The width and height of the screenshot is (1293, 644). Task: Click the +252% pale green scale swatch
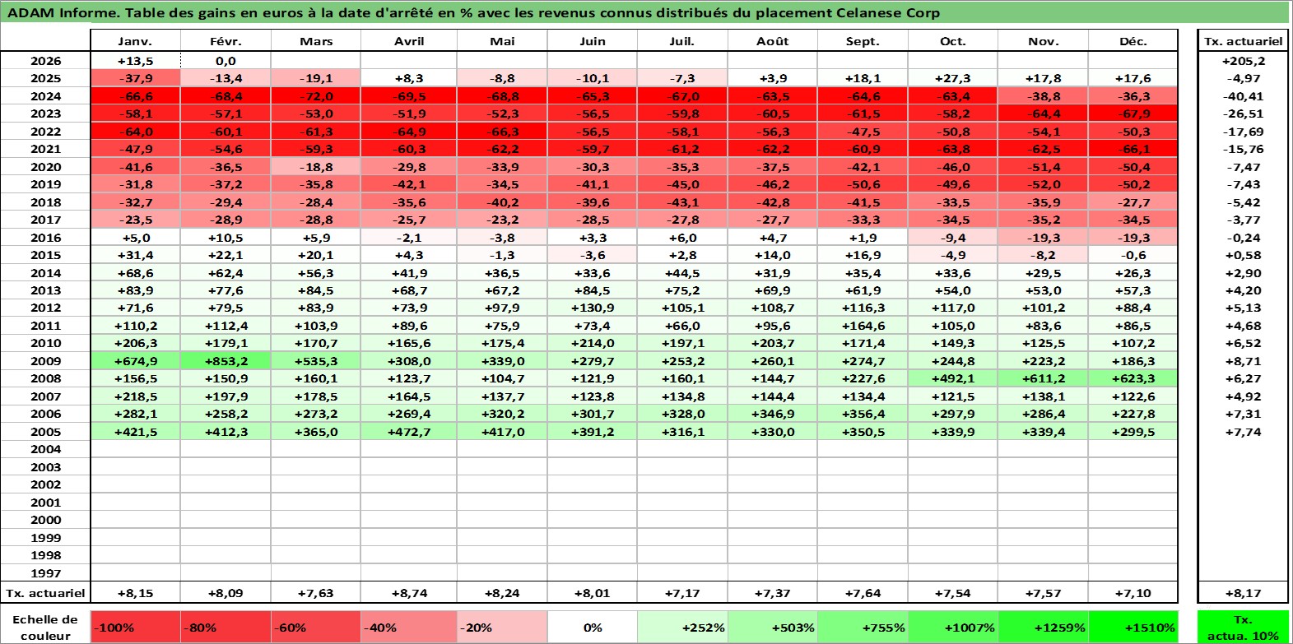(682, 628)
